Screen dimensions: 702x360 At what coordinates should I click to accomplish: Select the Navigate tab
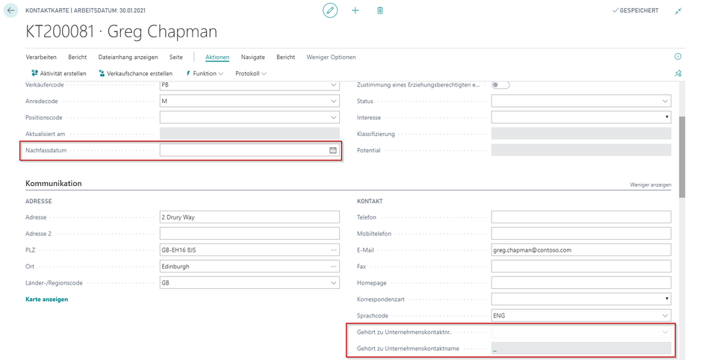(x=252, y=58)
